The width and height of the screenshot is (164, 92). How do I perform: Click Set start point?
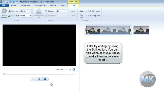[x=93, y=11]
